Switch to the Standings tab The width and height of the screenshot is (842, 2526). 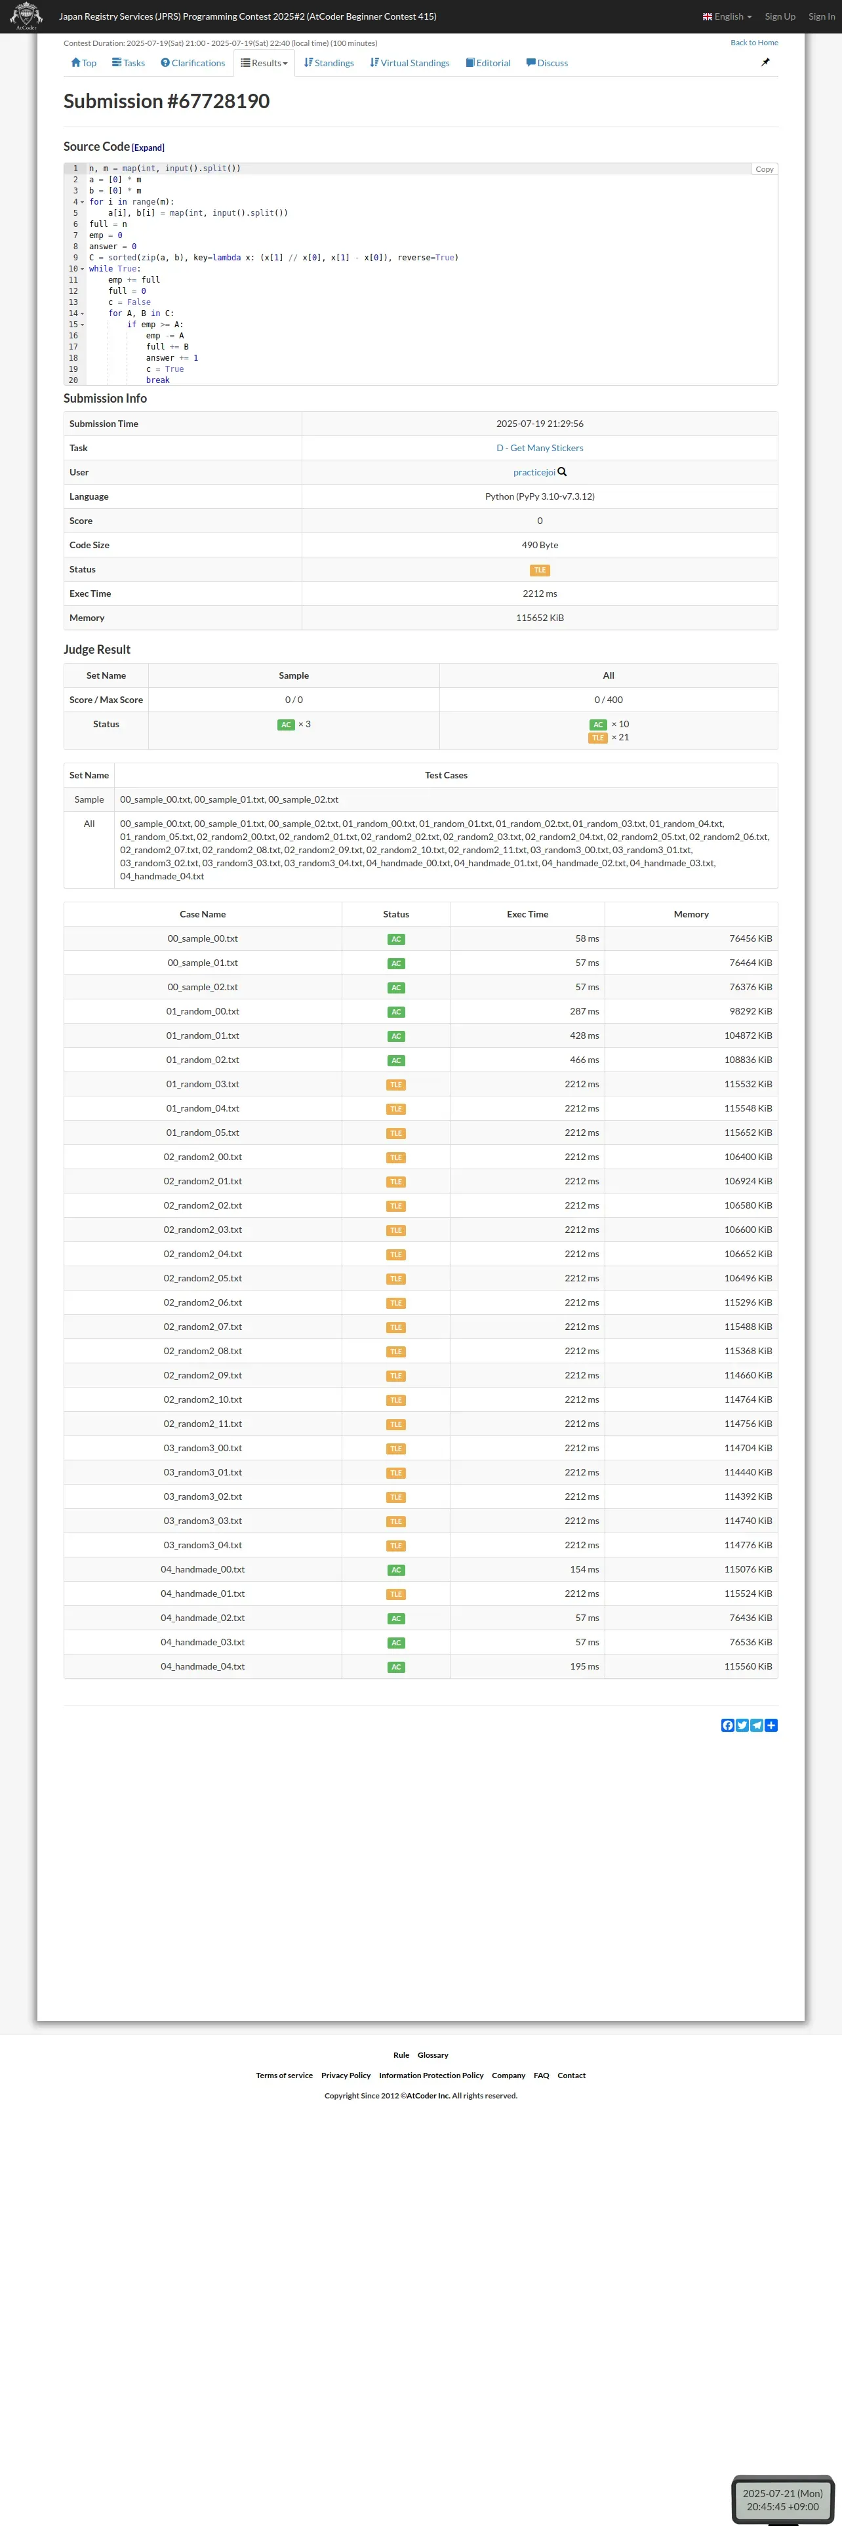(x=329, y=63)
